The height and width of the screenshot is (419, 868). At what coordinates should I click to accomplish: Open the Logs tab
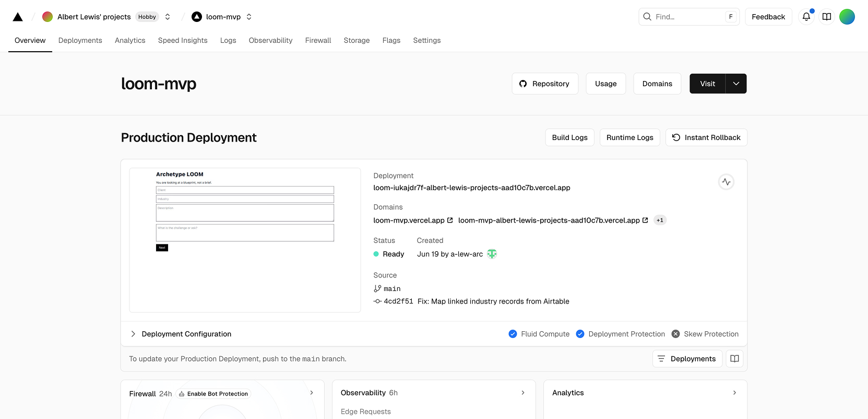[228, 40]
